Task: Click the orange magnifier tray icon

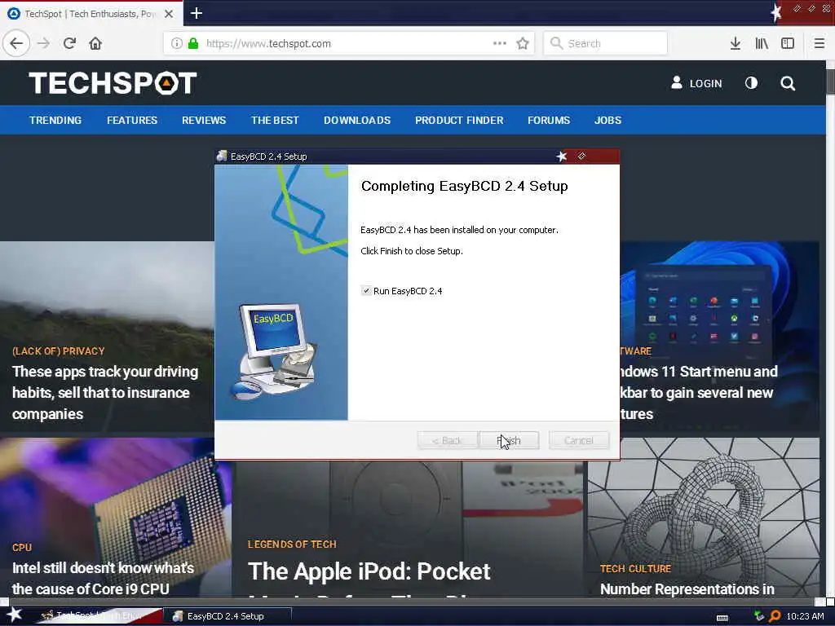Action: tap(775, 616)
